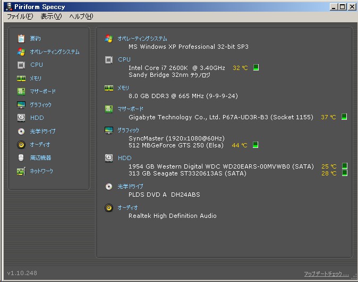Open the 表示(V) menu

coord(51,16)
